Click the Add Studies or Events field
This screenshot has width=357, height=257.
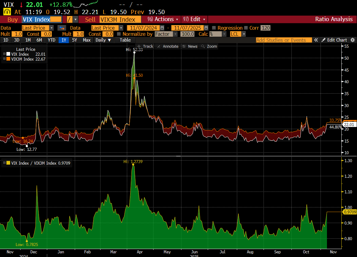tap(284, 40)
